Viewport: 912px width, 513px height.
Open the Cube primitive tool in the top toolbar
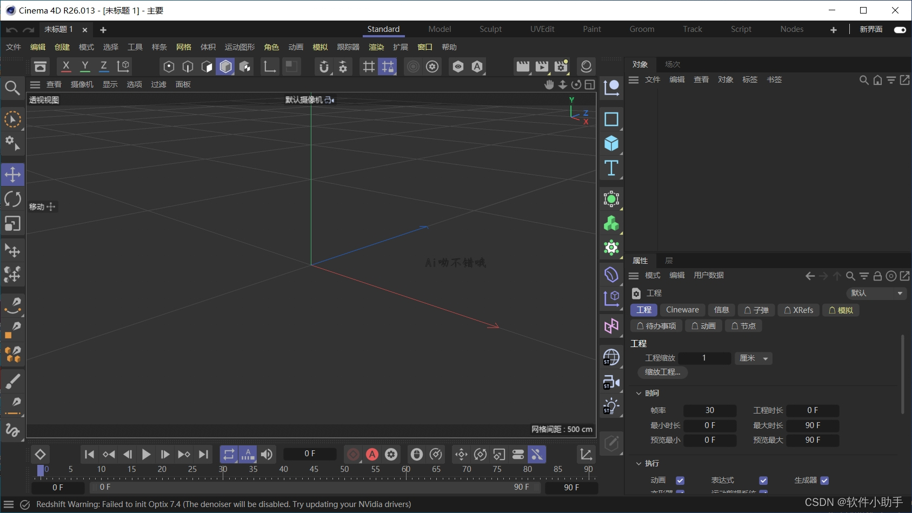pyautogui.click(x=225, y=66)
